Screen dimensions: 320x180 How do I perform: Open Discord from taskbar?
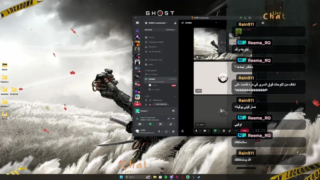[x=171, y=177]
